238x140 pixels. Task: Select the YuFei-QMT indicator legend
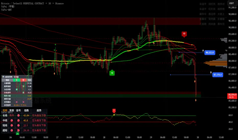click(6, 10)
